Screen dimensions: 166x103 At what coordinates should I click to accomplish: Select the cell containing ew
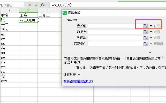(10, 39)
